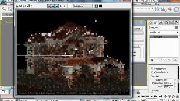Click the Cutoff spinner arrows
Viewport: 180px width, 101px height.
pyautogui.click(x=175, y=87)
